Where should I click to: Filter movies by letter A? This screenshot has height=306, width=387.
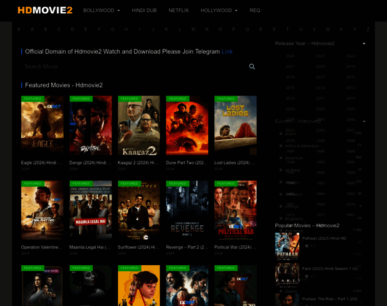coord(32,30)
